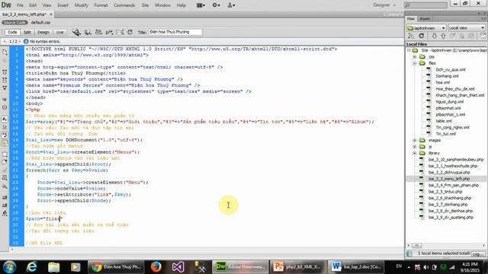Click the W3C validation icon
Image resolution: width=488 pixels, height=274 pixels.
click(x=98, y=32)
